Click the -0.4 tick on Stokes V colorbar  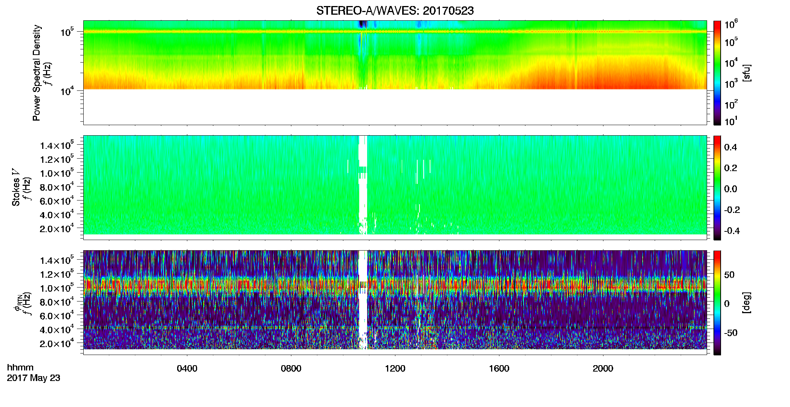point(732,231)
